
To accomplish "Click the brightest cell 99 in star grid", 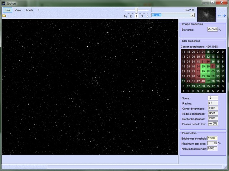I will point(203,72).
